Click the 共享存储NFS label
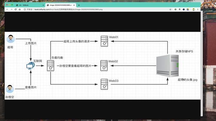The width and height of the screenshot is (216, 121). pos(184,51)
